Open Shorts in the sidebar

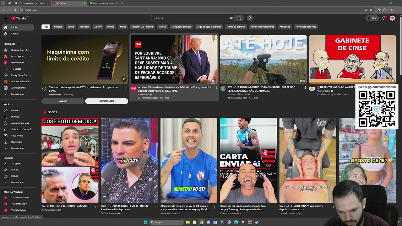point(19,34)
